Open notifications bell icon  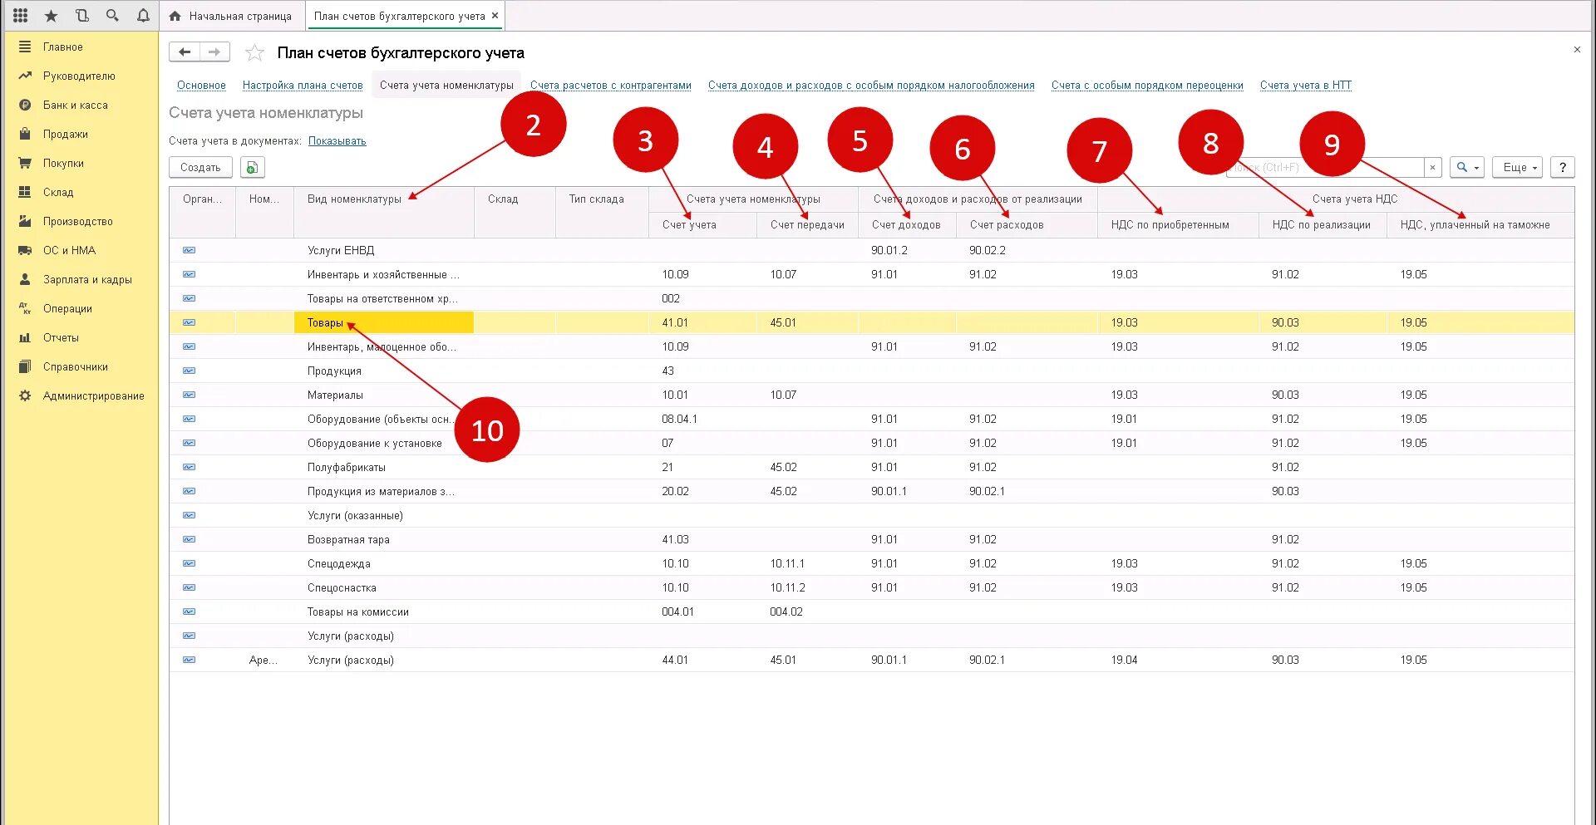(x=143, y=15)
